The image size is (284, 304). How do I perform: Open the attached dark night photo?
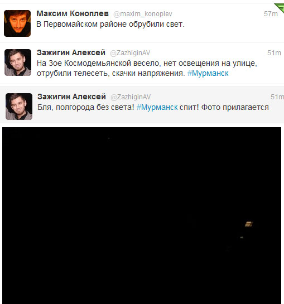tap(142, 216)
